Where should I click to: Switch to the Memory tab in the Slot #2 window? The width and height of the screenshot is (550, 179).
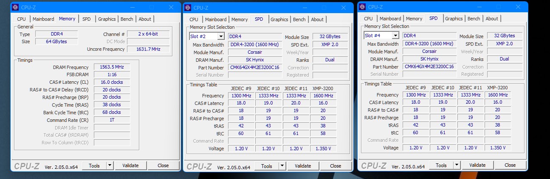(x=240, y=19)
